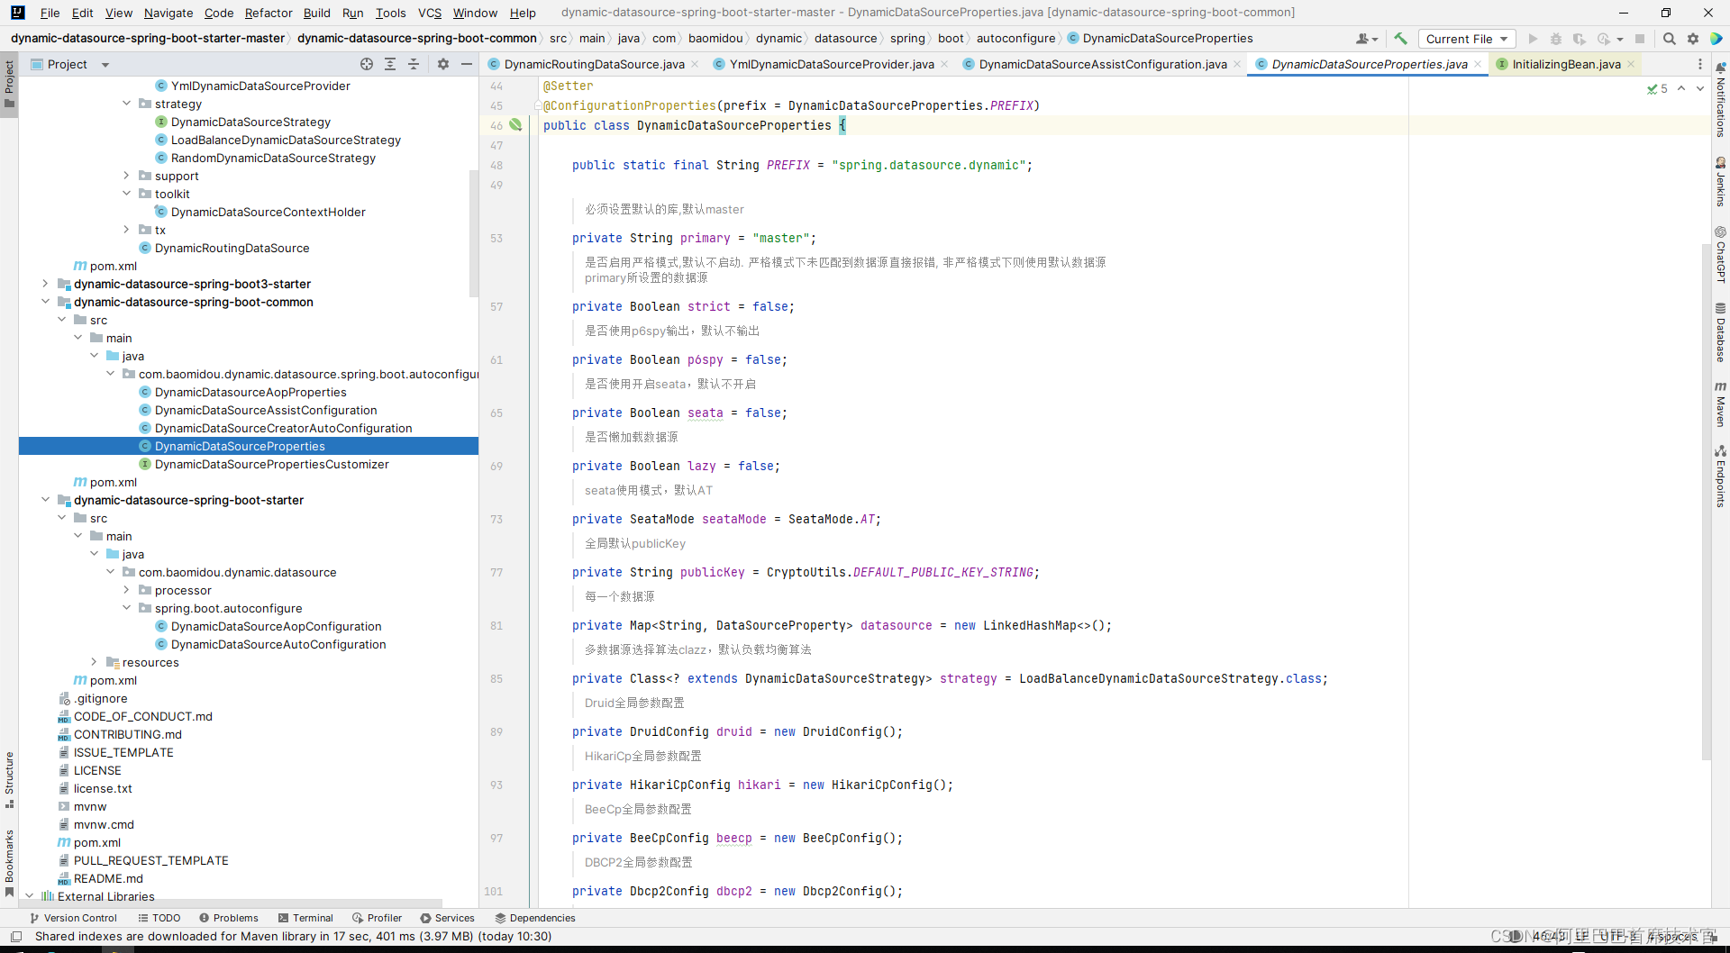Viewport: 1730px width, 953px height.
Task: Open the Problems tool window
Action: [x=229, y=918]
